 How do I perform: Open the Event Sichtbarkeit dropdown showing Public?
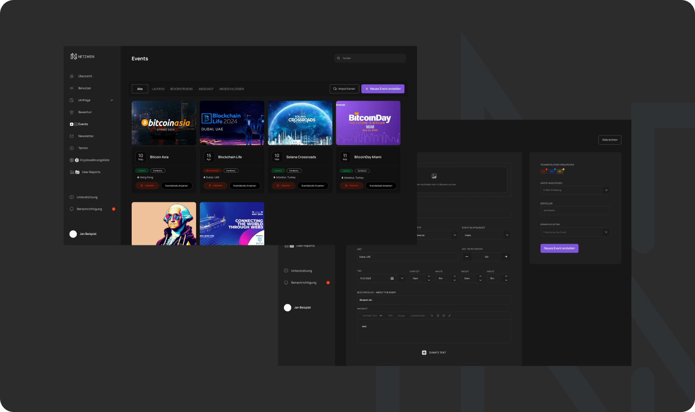pyautogui.click(x=486, y=235)
